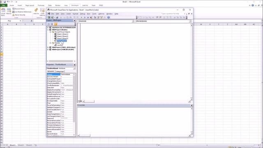Click the Saved property row
The width and height of the screenshot is (263, 148).
(60, 132)
